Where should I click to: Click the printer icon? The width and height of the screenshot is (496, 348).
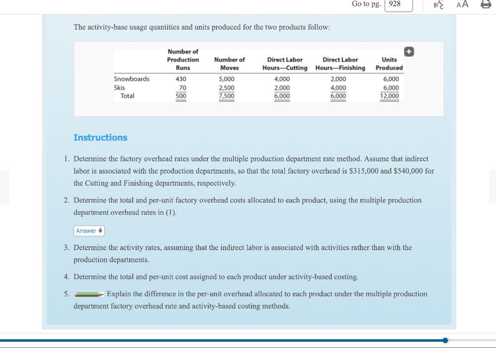[486, 4]
